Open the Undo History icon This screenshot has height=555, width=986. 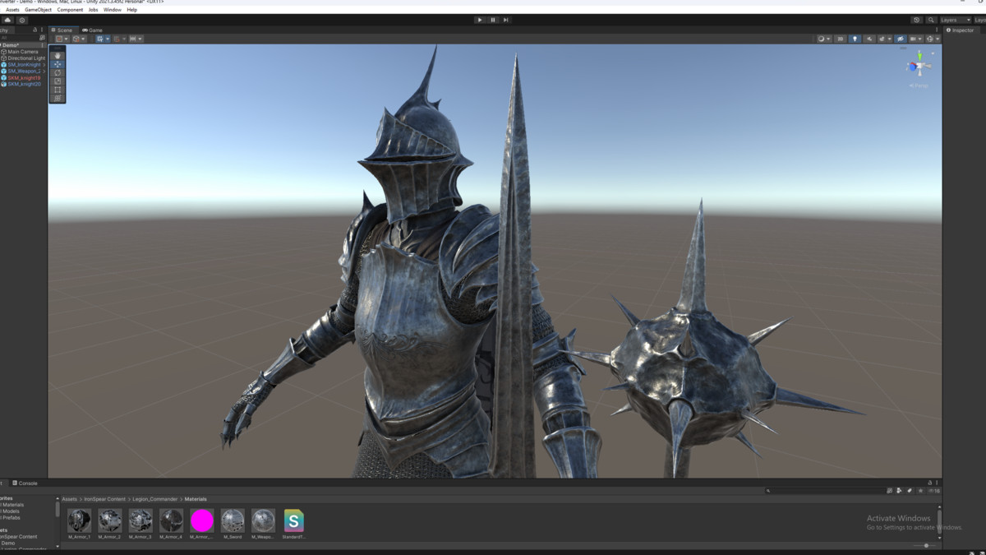tap(917, 20)
